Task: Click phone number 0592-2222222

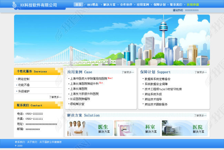Action: click(x=34, y=114)
